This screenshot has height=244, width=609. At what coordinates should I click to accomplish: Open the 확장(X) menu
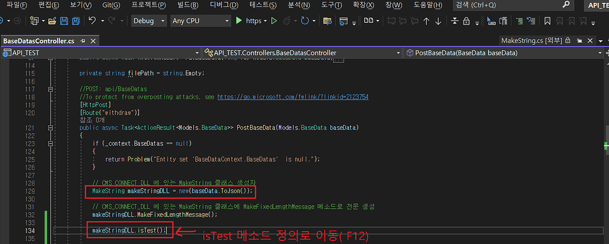pos(364,5)
